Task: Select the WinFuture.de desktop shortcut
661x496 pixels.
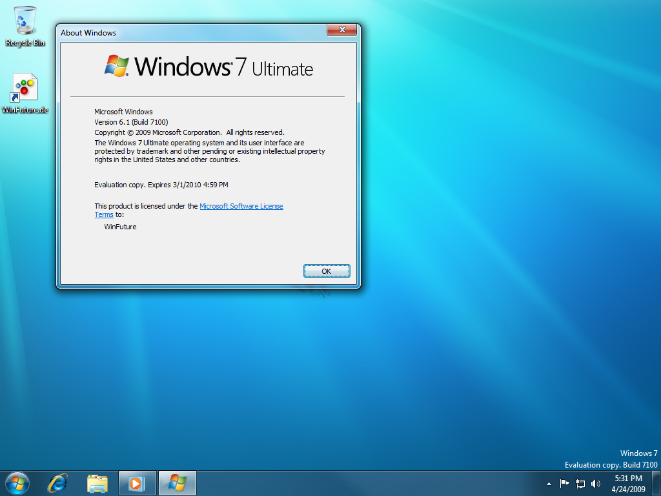Action: point(25,94)
